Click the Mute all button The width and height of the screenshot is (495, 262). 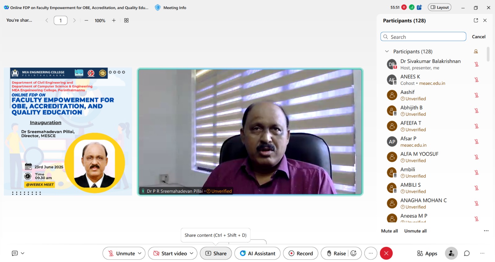click(389, 231)
